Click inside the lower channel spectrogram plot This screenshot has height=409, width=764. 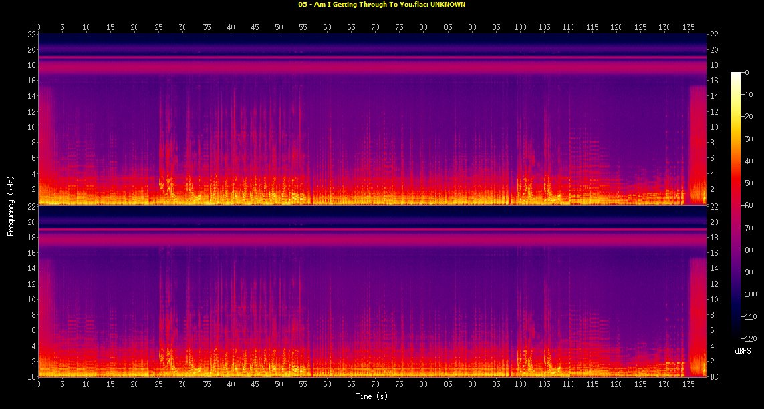tap(372, 291)
